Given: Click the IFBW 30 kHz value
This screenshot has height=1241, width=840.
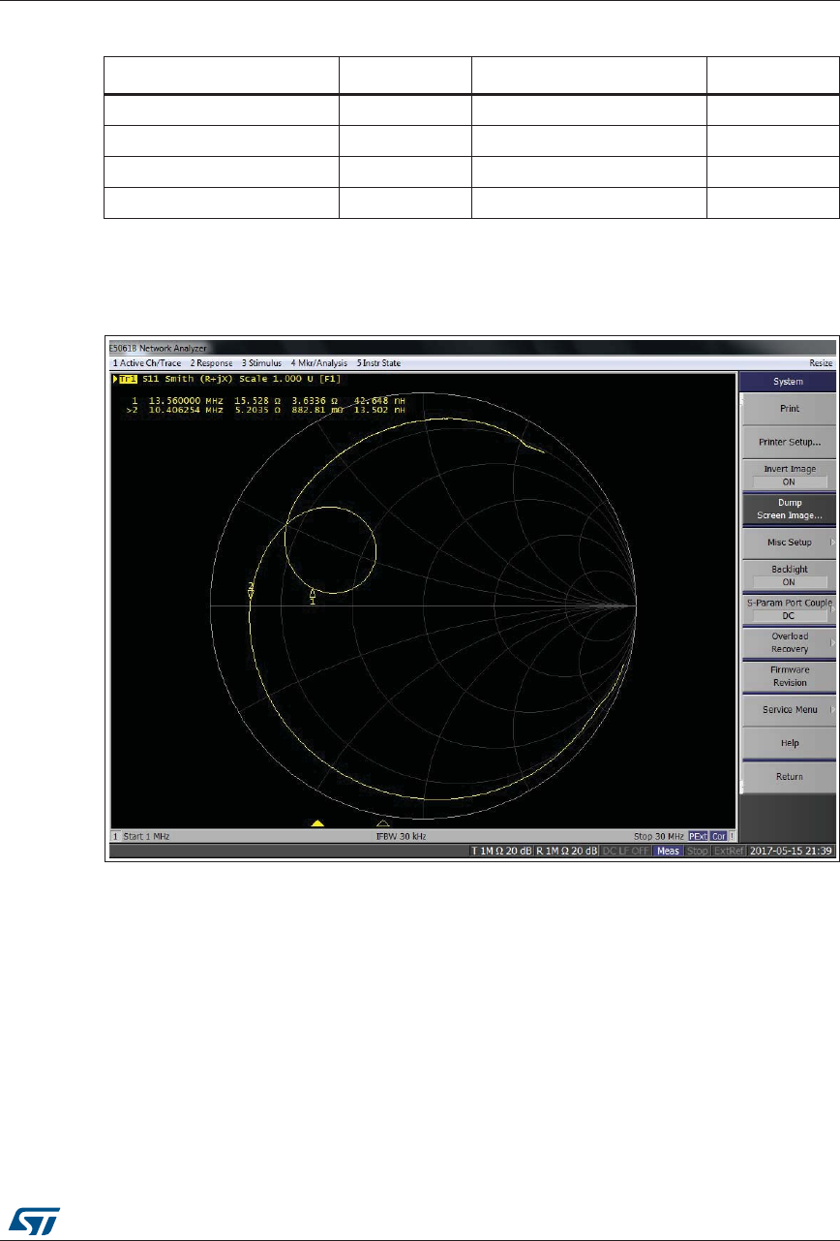Looking at the screenshot, I should 402,835.
